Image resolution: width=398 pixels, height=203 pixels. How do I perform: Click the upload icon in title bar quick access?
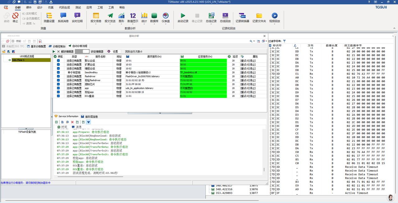(51, 2)
